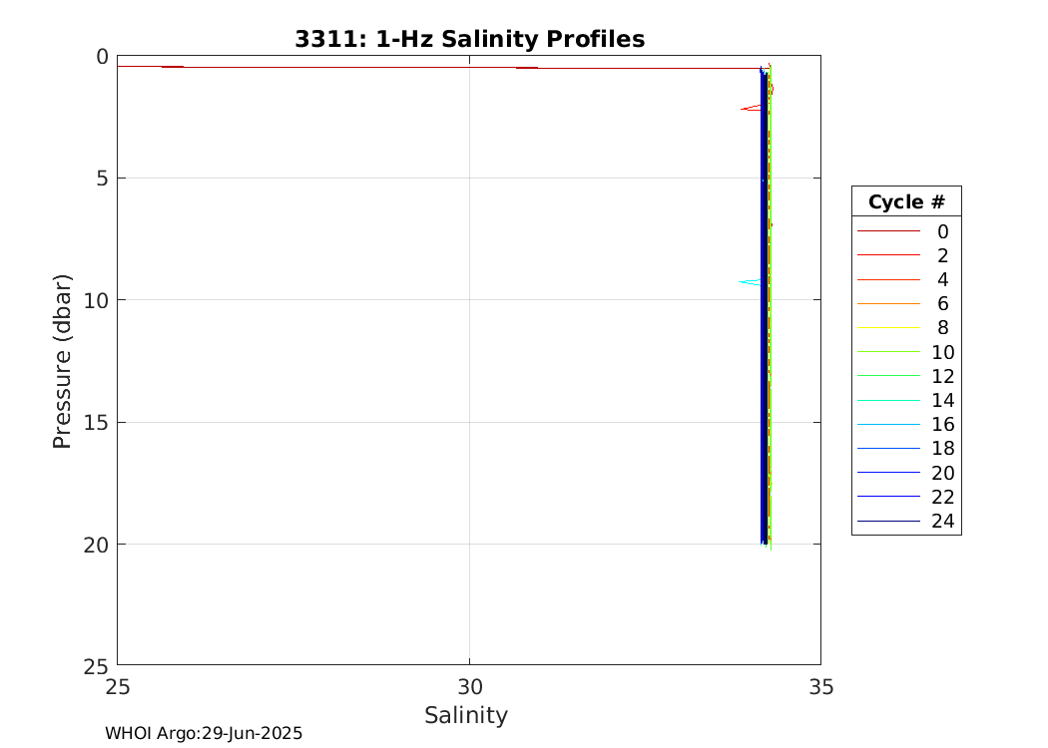Select legend entry for cycle 24

click(906, 521)
